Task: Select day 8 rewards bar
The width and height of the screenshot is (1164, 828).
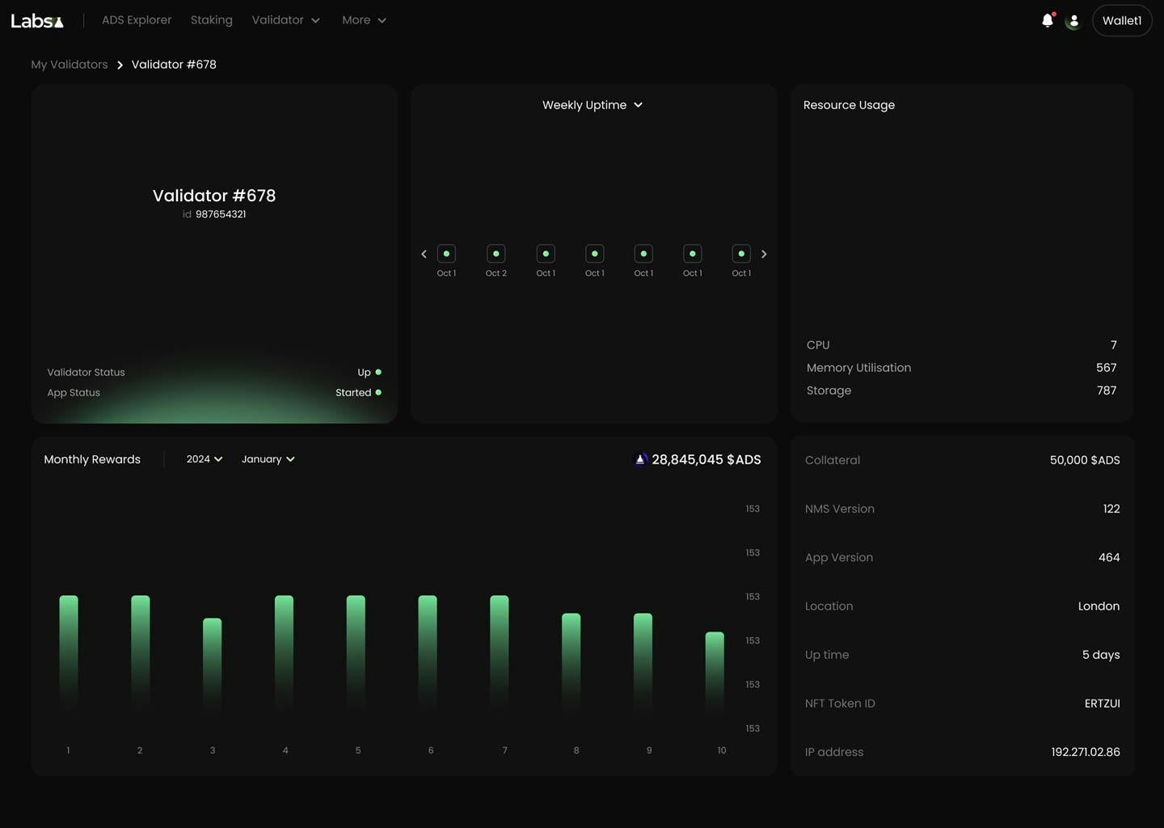Action: (x=571, y=662)
